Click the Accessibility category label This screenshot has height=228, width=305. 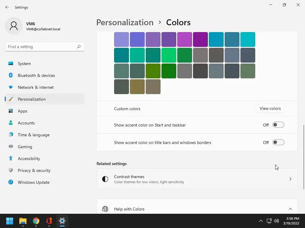tap(29, 159)
